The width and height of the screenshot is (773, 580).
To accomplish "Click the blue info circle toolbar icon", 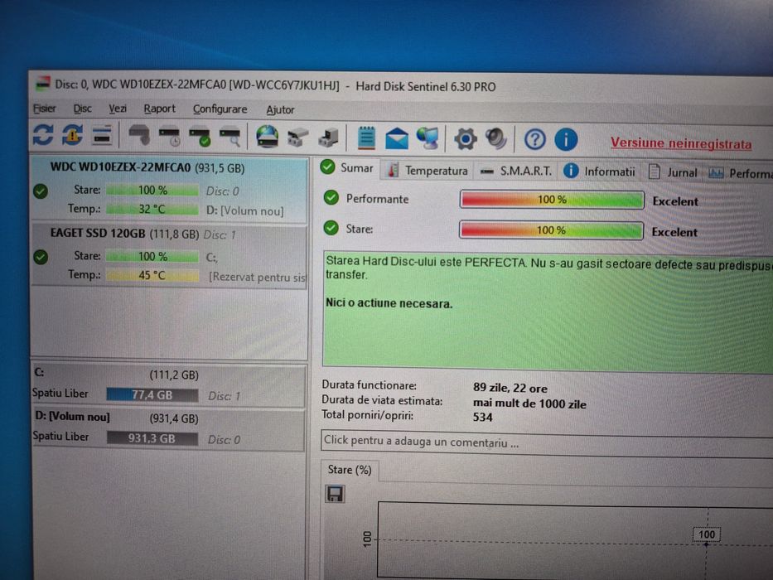I will pyautogui.click(x=566, y=140).
